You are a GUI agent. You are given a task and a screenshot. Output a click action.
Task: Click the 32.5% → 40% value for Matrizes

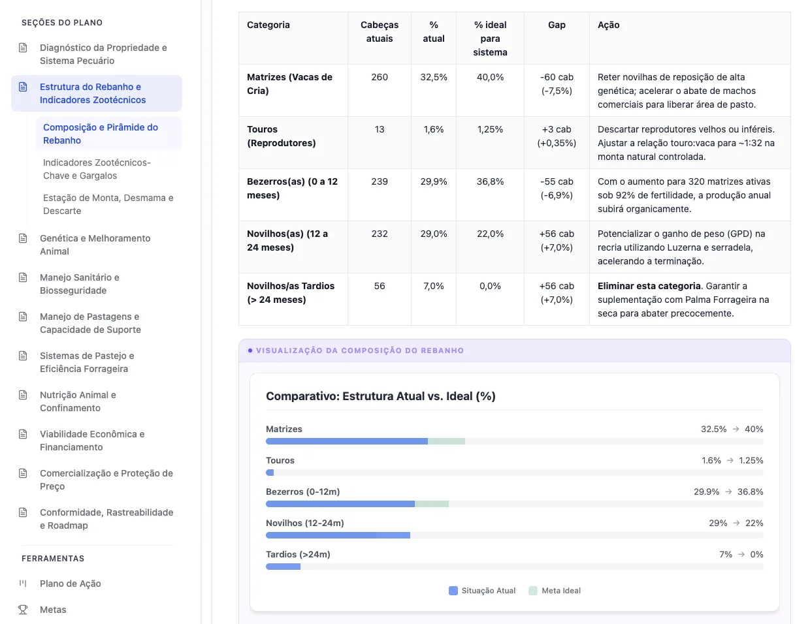tap(732, 429)
